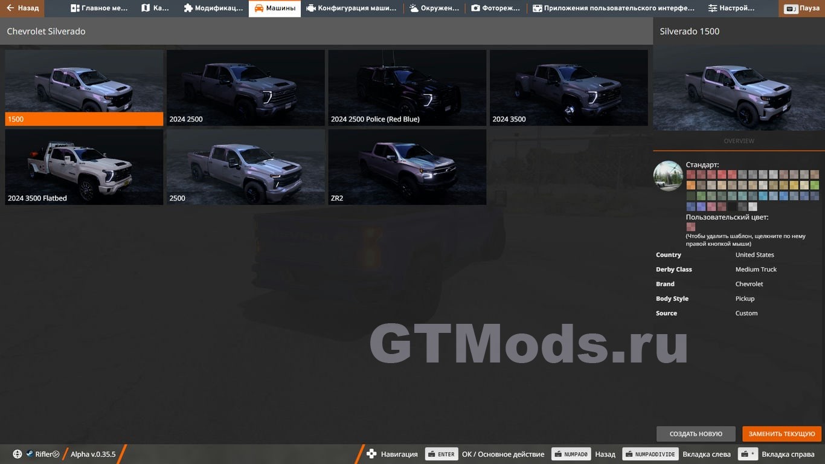825x464 pixels.
Task: Select the black standard color swatch
Action: click(732, 207)
